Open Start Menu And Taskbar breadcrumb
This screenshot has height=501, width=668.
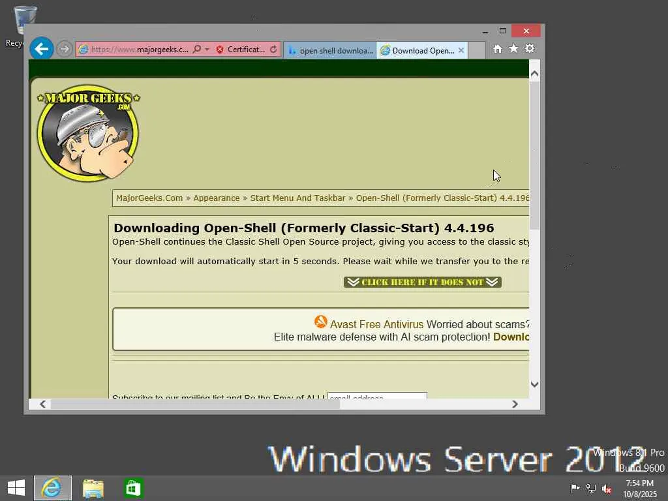click(x=297, y=198)
